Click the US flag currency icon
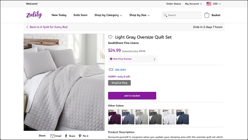This screenshot has height=140, width=248. coord(209,4)
